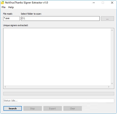Click the scroll down arrow of signers list
The image size is (117, 114).
pyautogui.click(x=112, y=83)
